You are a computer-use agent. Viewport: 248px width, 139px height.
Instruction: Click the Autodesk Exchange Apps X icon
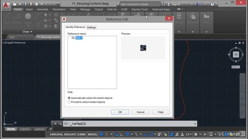point(196,4)
